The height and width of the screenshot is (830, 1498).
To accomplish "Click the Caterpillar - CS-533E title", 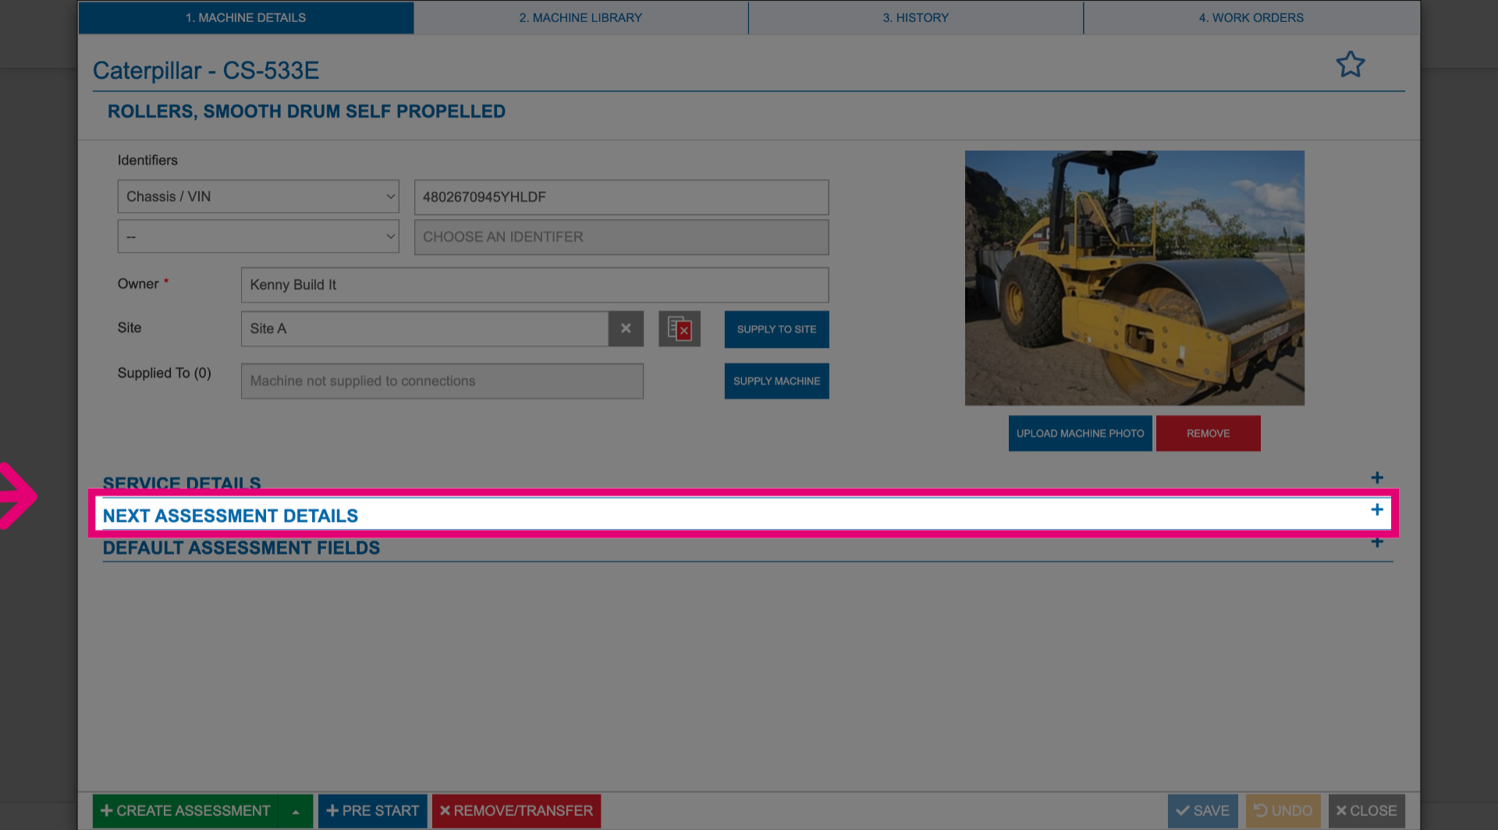I will coord(206,70).
